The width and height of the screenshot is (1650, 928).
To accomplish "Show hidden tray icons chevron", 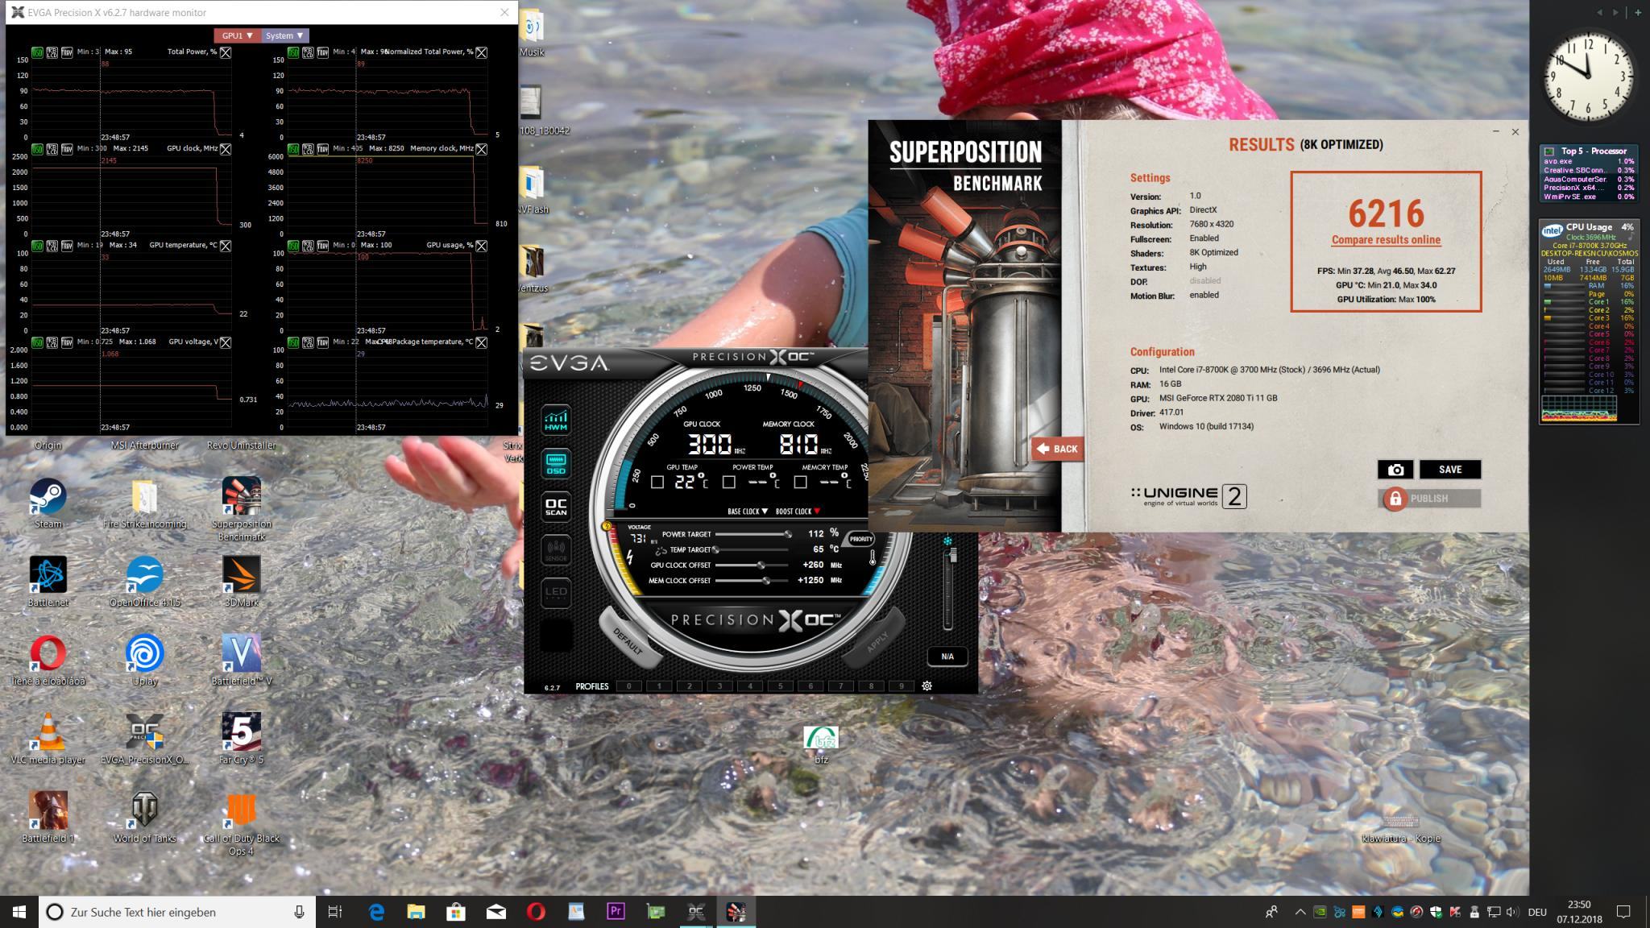I will pyautogui.click(x=1300, y=913).
